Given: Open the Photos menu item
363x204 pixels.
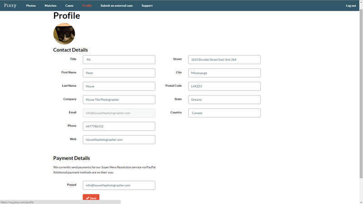Looking at the screenshot, I should point(31,5).
